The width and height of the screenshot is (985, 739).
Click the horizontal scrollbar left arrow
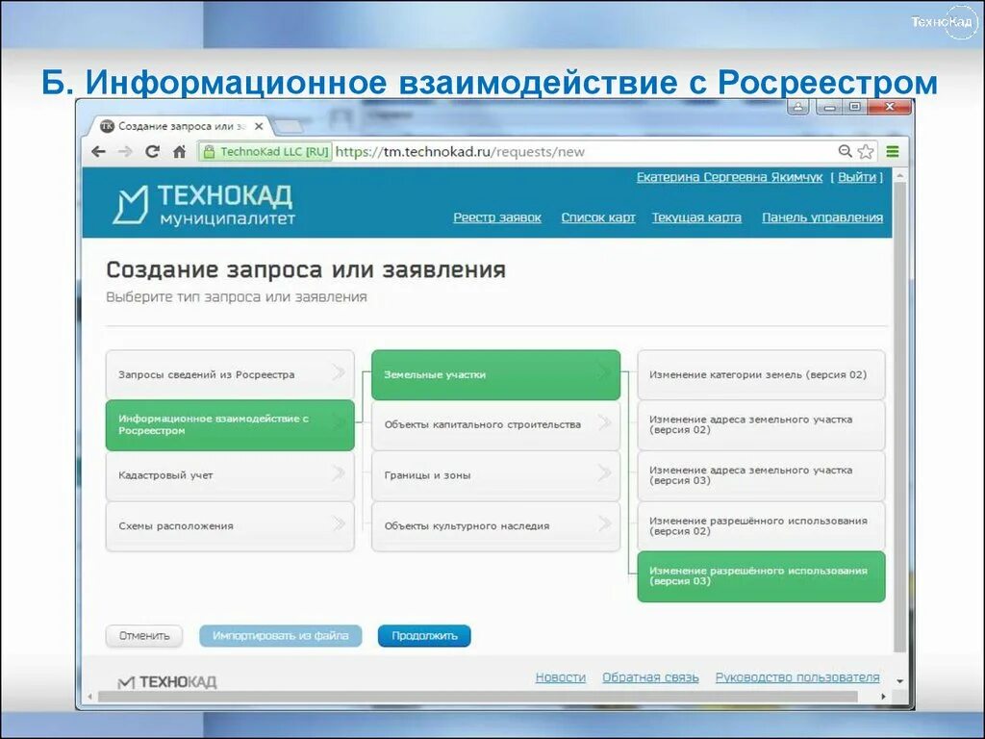click(x=89, y=697)
